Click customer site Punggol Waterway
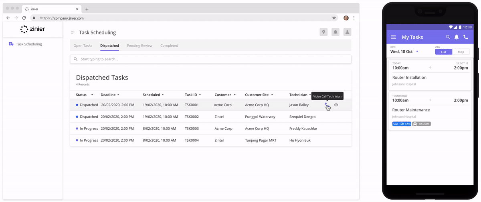The width and height of the screenshot is (481, 202). tap(260, 117)
